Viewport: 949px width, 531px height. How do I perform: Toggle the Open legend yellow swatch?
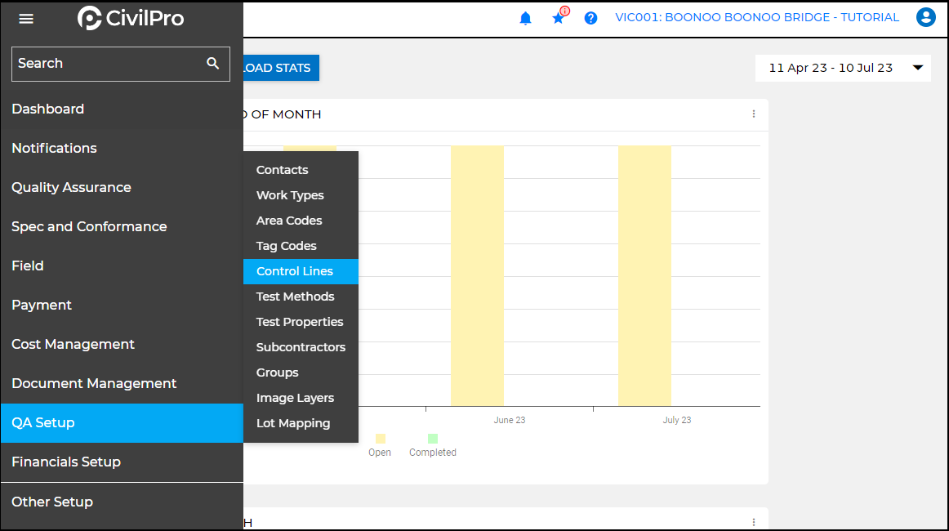(x=380, y=439)
